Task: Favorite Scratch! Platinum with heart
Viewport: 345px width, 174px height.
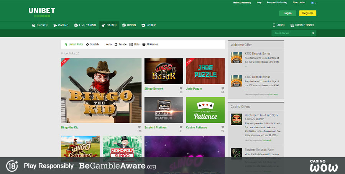Action: point(181,127)
